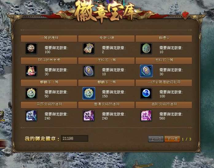This screenshot has width=214, height=168.
Task: Select the 麒麟玉 1等 jade icon
Action: [31, 93]
